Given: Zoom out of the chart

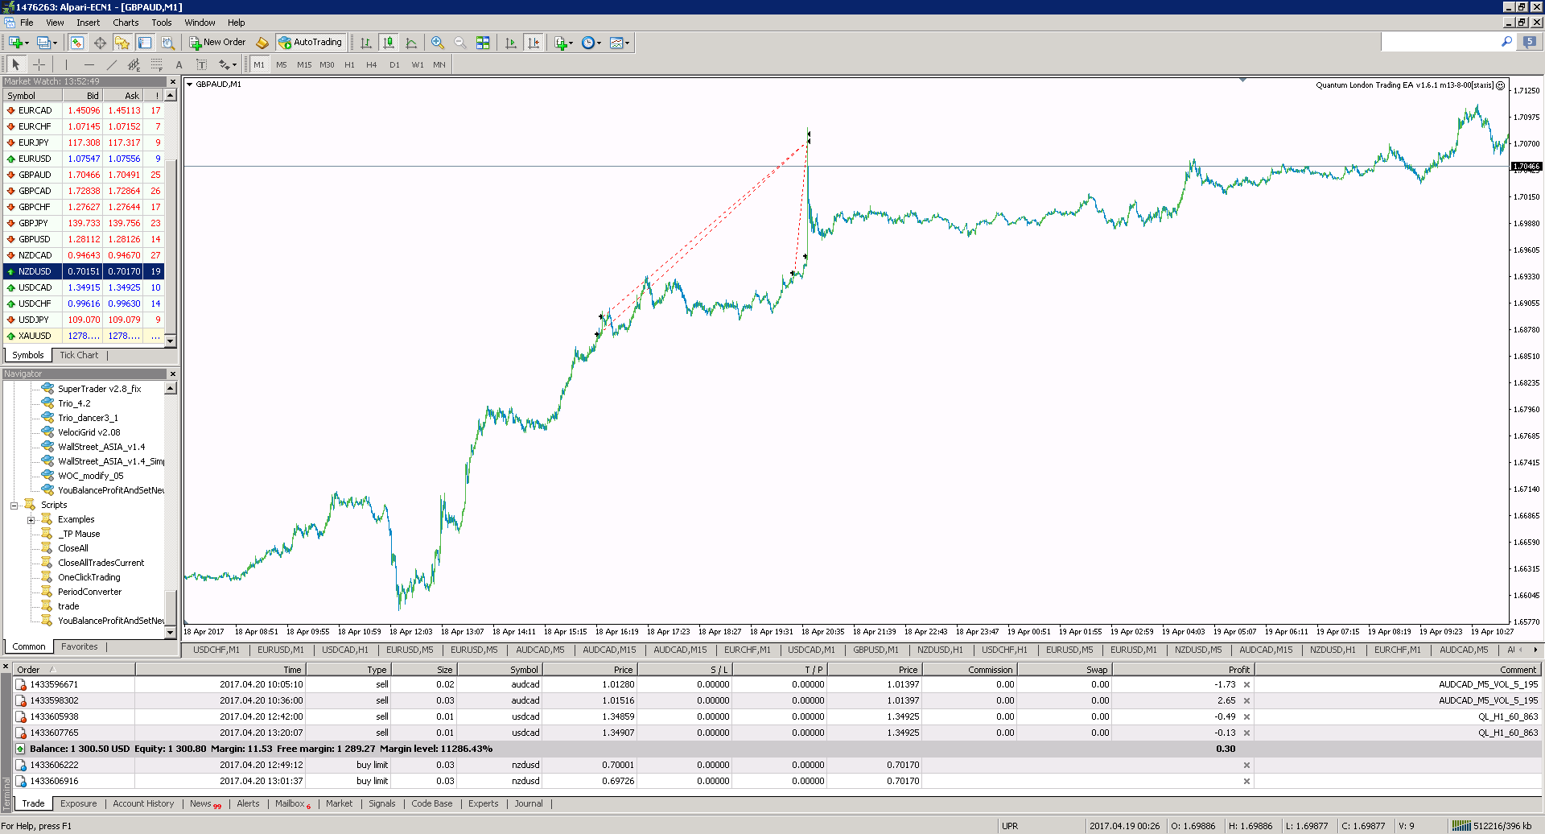Looking at the screenshot, I should click(x=460, y=43).
